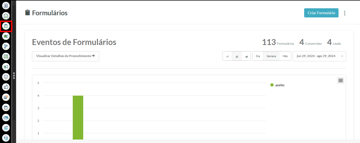Open the headset support sidebar icon
Image resolution: width=360 pixels, height=143 pixels.
click(x=6, y=138)
